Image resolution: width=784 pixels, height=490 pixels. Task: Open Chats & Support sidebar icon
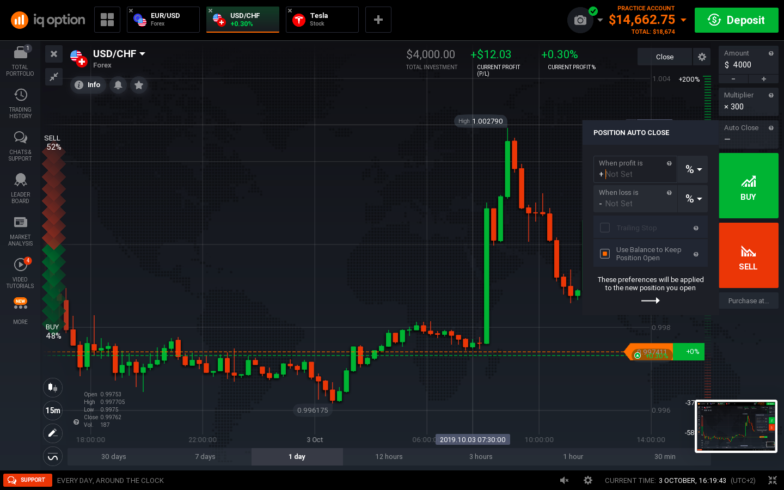point(20,146)
